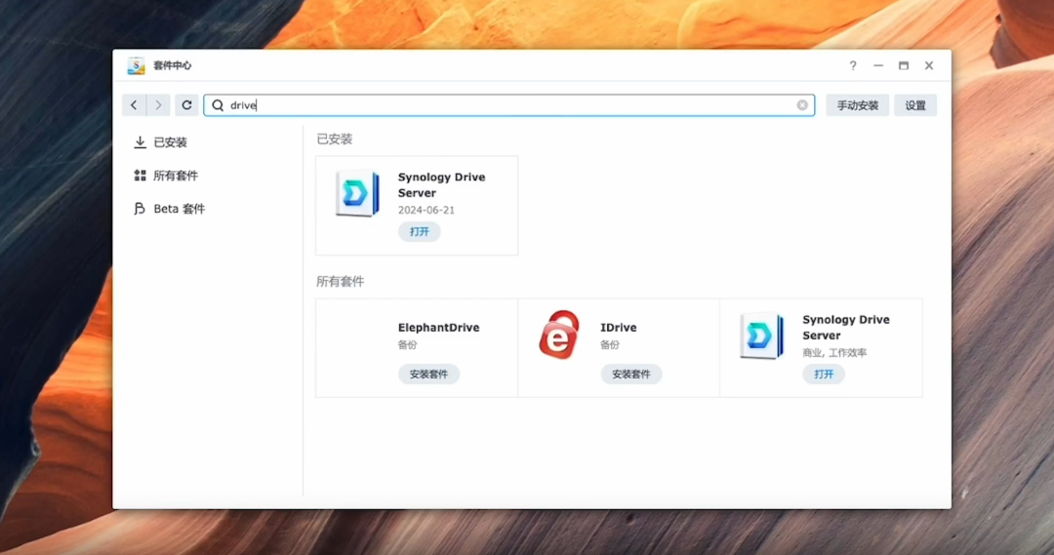1054x555 pixels.
Task: Click the download icon beside 已安装
Action: [140, 141]
